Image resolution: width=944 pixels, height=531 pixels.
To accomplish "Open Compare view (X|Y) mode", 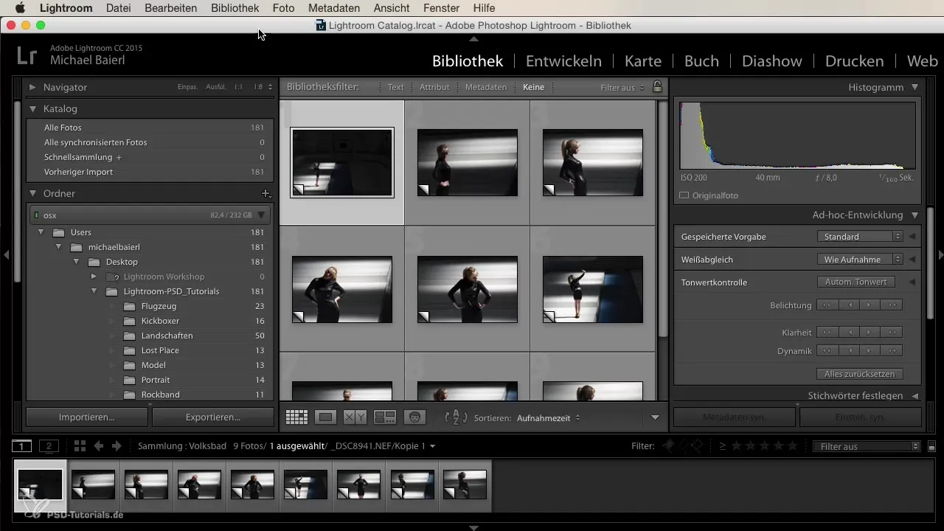I will pyautogui.click(x=355, y=417).
